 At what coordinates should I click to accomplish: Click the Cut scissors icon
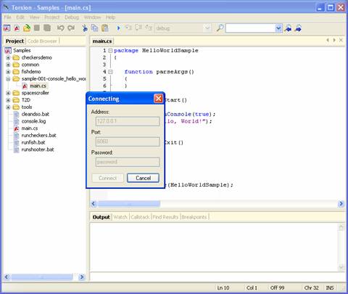(85, 28)
